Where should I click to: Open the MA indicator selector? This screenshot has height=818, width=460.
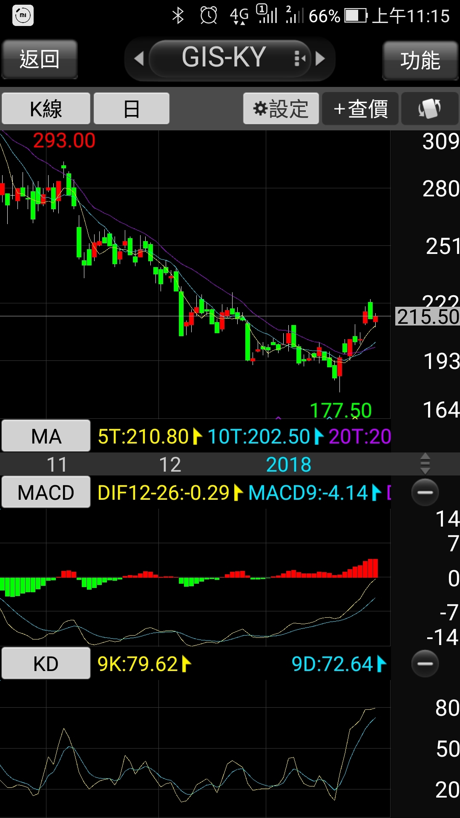coord(46,436)
